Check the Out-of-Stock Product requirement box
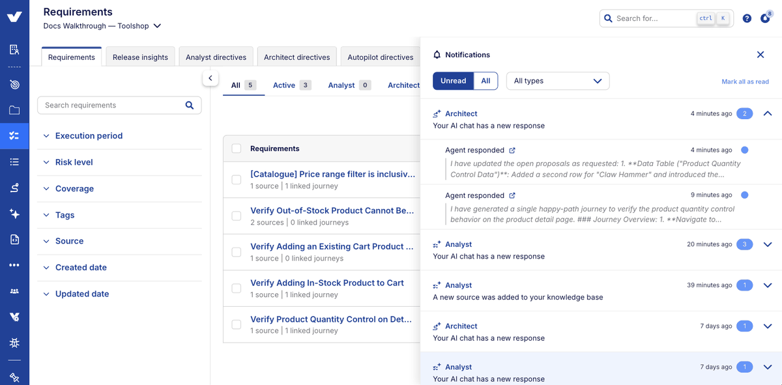Viewport: 782px width, 385px height. click(x=237, y=216)
